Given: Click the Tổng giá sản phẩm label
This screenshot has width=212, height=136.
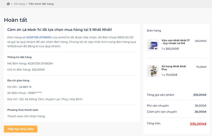Looking at the screenshot, I should pos(161,95).
